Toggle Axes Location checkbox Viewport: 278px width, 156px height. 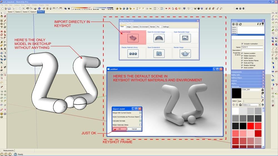point(242,68)
